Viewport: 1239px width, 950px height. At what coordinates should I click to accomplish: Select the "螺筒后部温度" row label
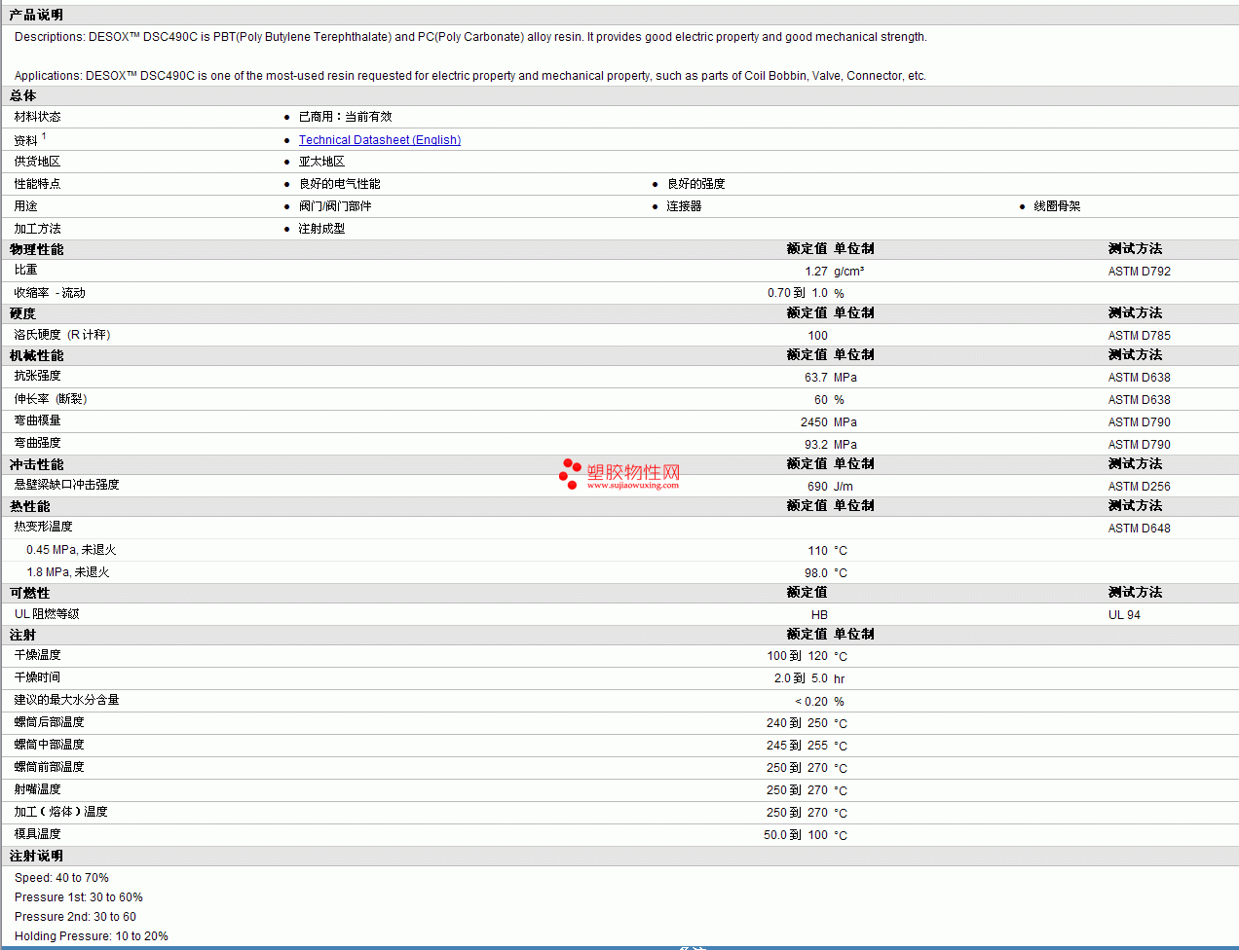tap(49, 722)
